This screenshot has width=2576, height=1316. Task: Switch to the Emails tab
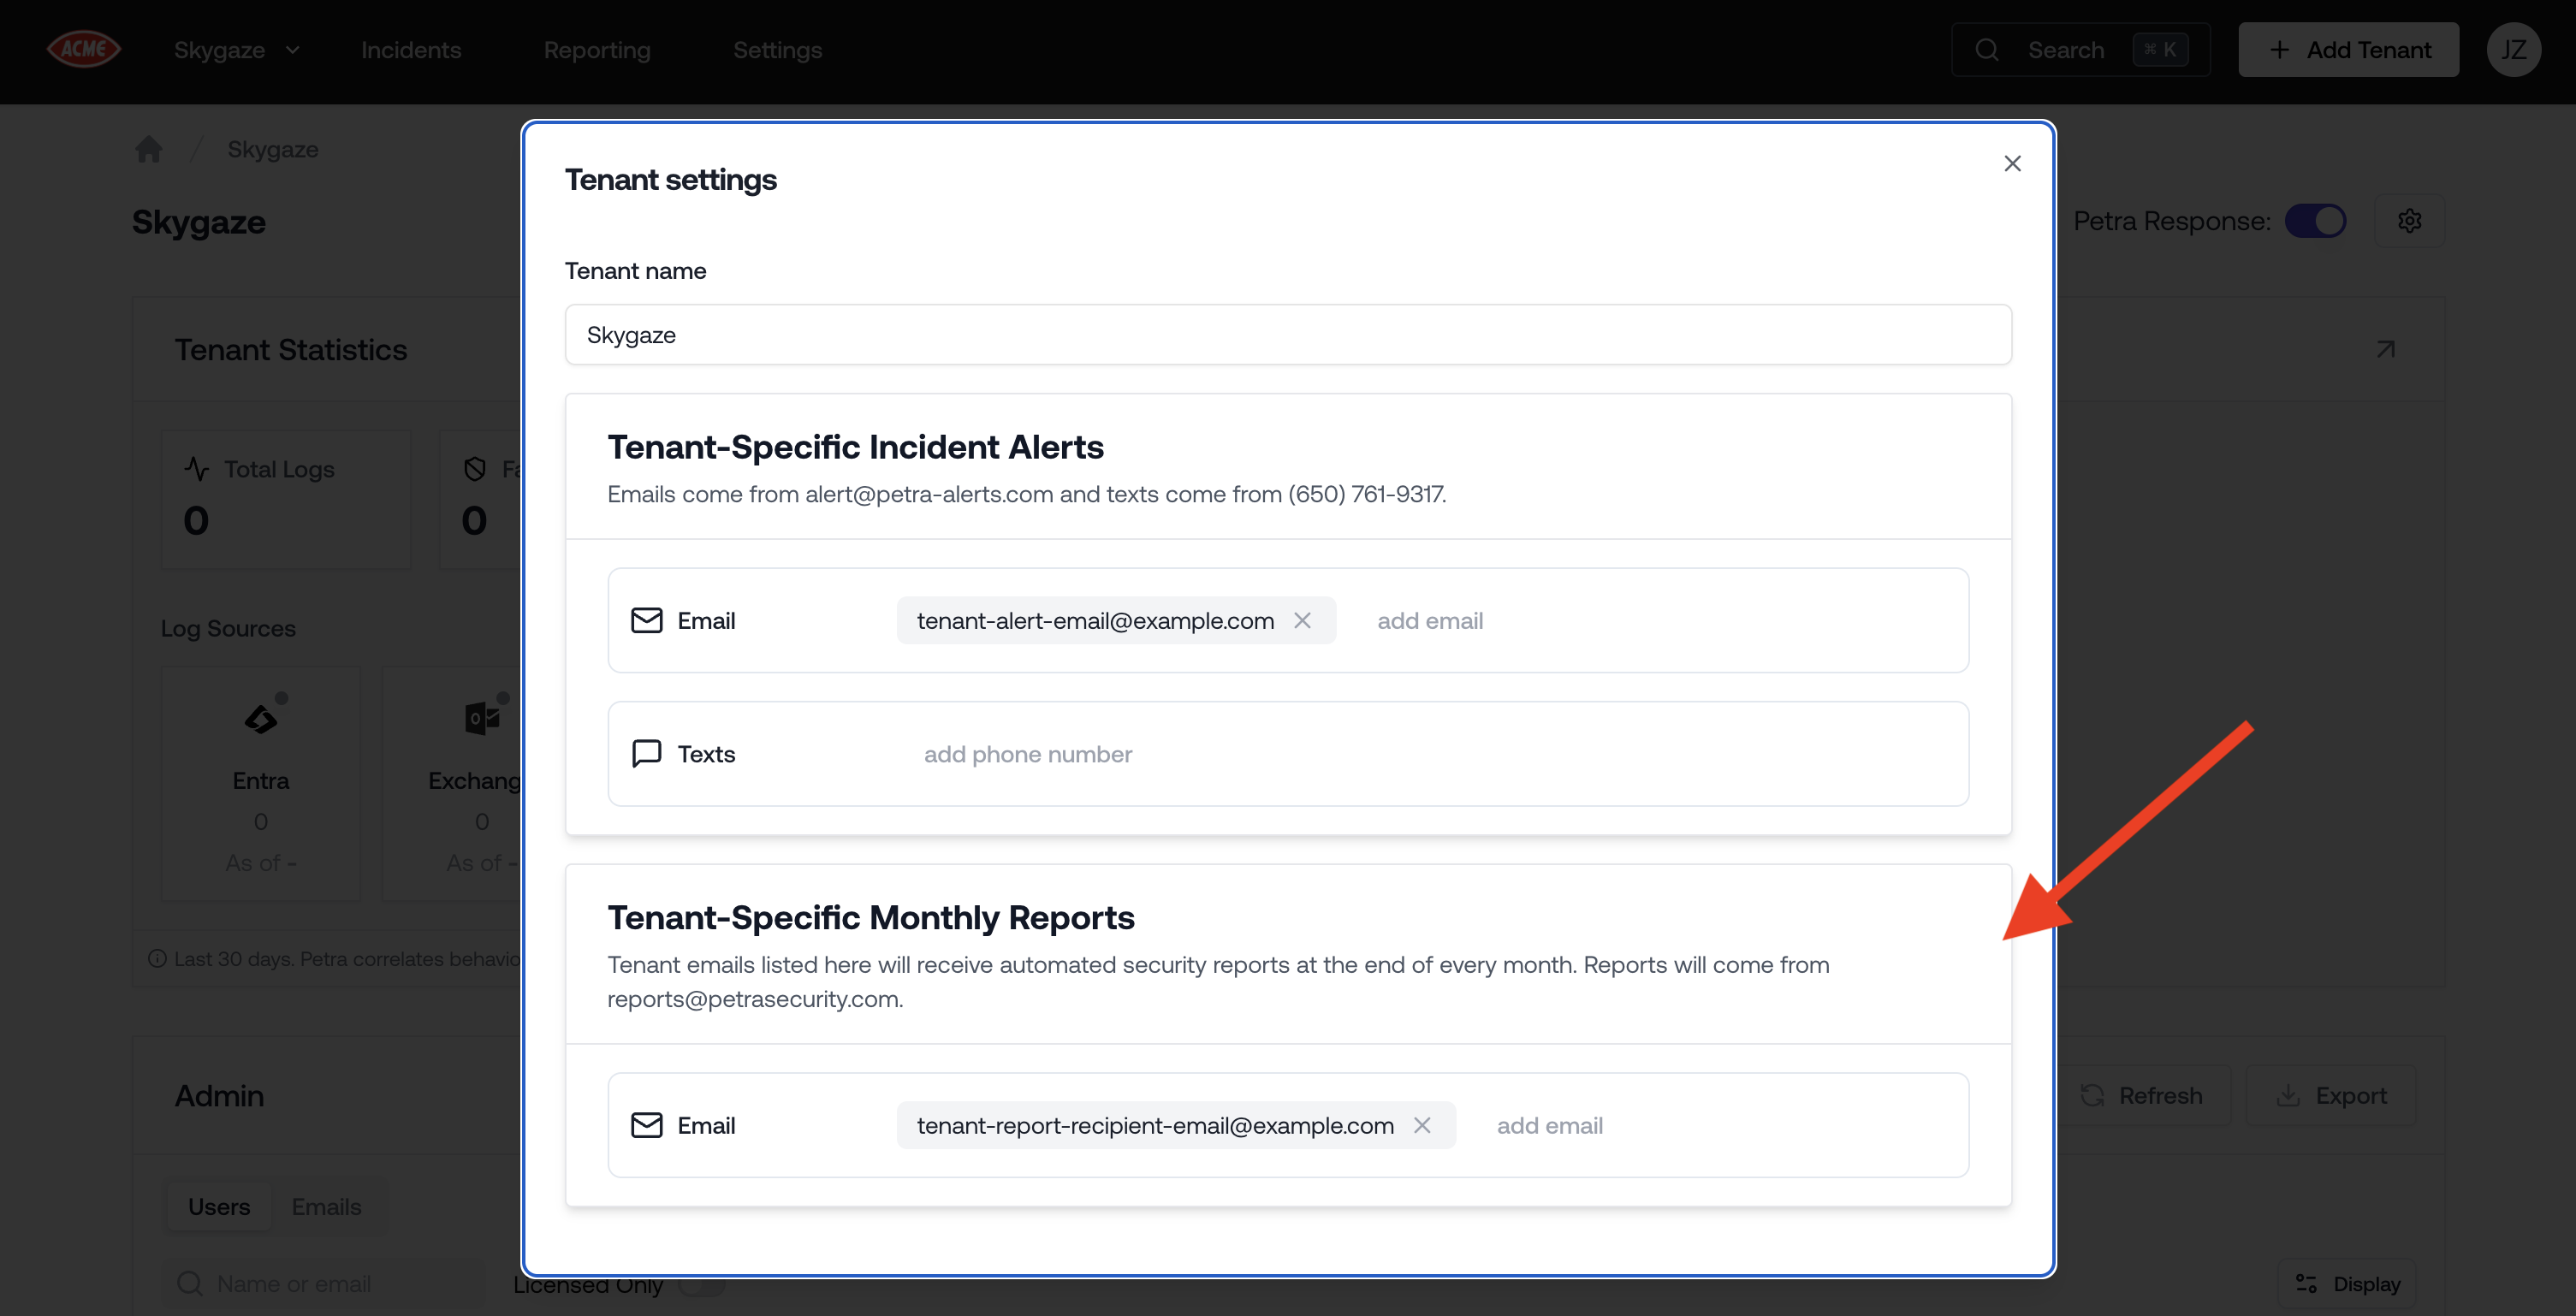coord(326,1206)
